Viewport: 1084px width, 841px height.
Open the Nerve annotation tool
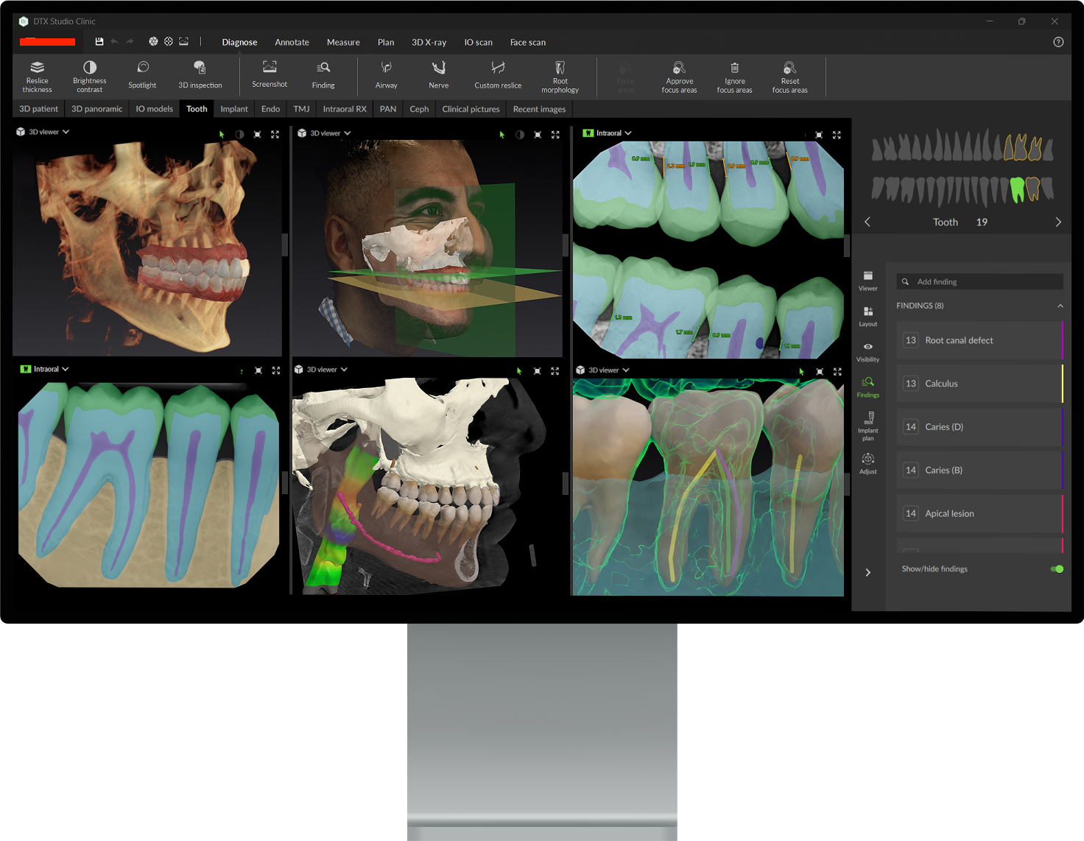[438, 76]
